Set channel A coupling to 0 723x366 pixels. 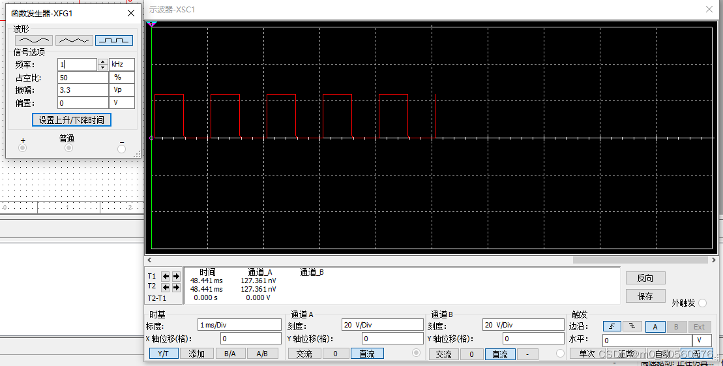coord(335,354)
